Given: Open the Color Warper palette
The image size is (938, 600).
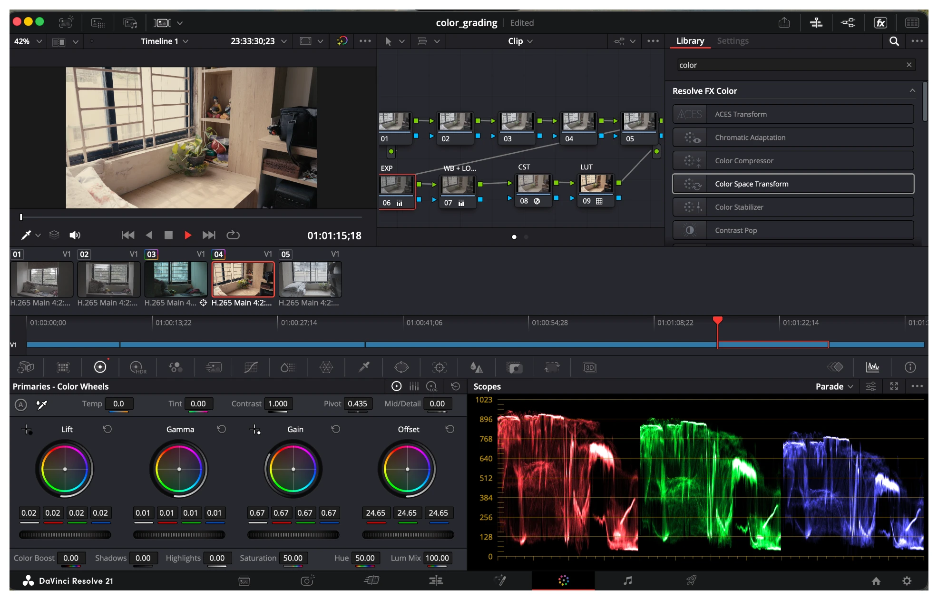Looking at the screenshot, I should click(x=326, y=367).
